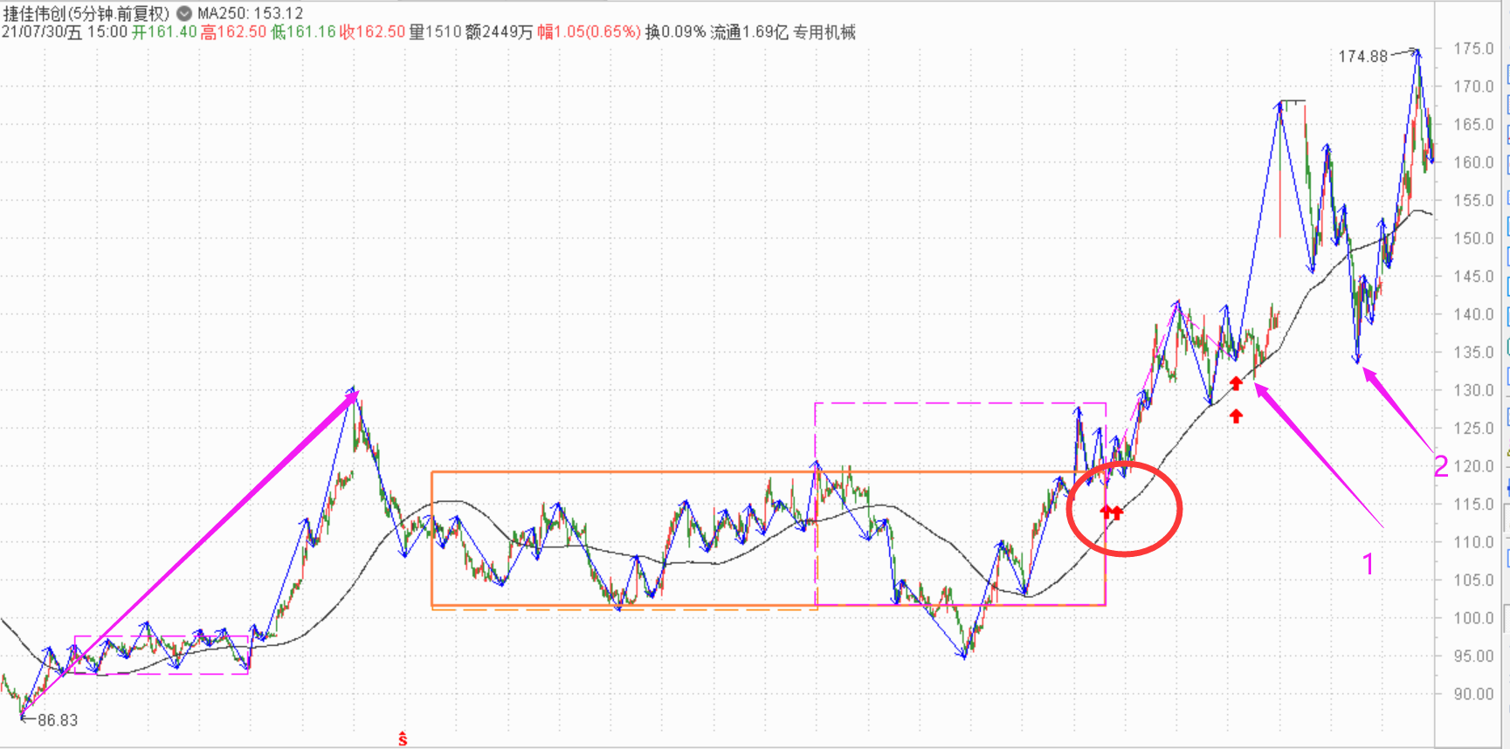Click the 90.00 price axis label
Viewport: 1510px width, 749px height.
(x=1473, y=694)
